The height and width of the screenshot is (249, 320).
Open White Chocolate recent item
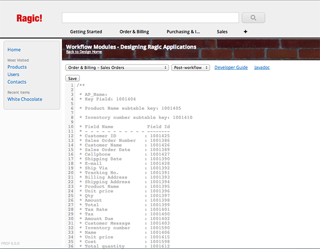tap(25, 99)
